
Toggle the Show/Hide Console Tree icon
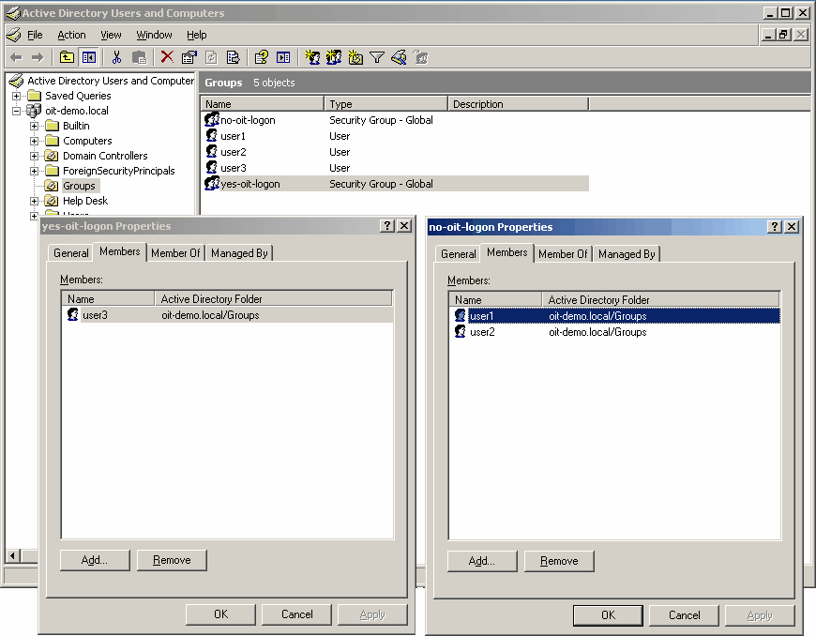89,57
